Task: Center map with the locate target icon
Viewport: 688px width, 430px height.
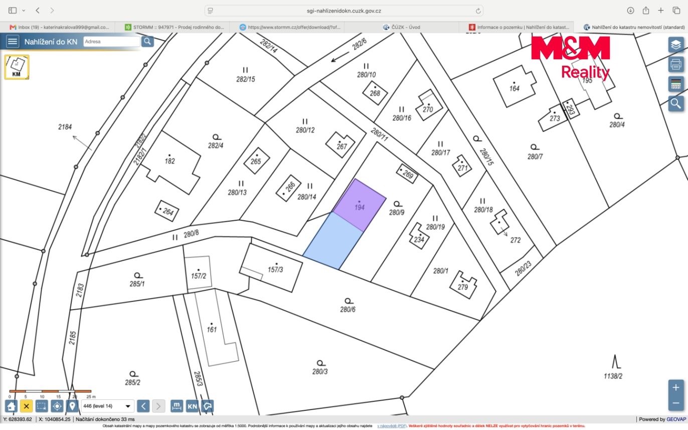Action: coord(57,406)
